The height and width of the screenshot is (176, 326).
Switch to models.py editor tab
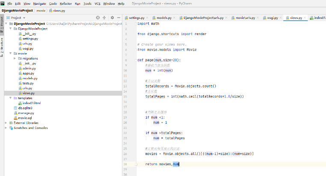164,18
